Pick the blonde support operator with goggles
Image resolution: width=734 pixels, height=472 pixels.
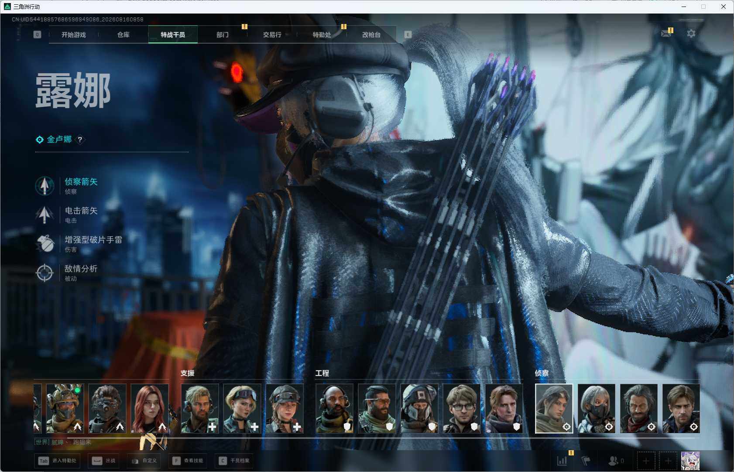(x=242, y=408)
